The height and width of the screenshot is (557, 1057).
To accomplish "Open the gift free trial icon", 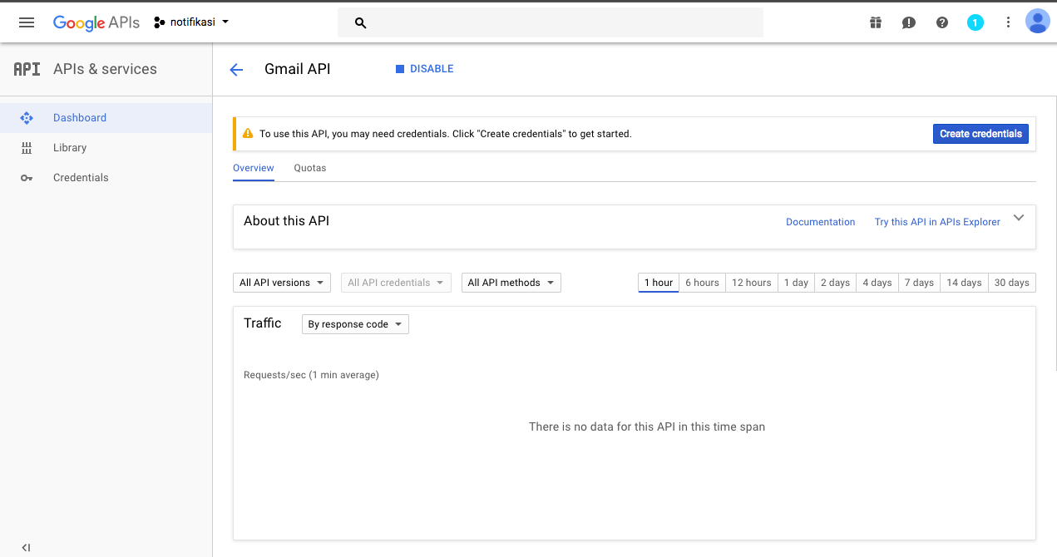I will 876,22.
